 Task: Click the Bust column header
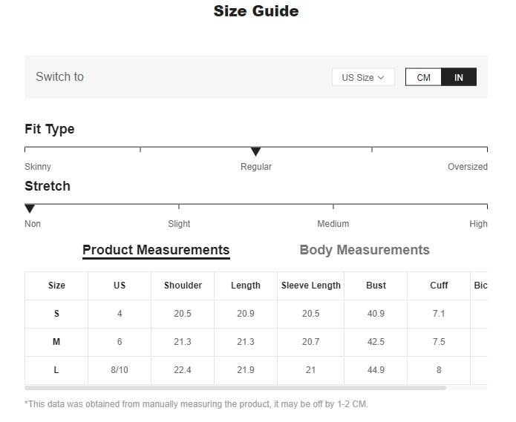[x=376, y=286]
